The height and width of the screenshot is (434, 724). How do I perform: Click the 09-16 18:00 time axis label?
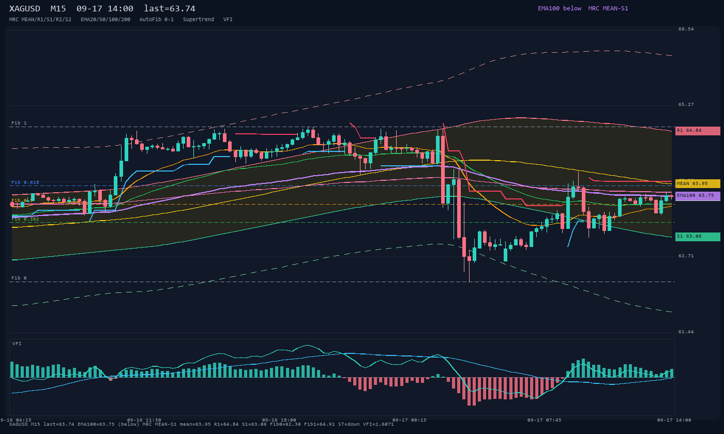click(279, 420)
